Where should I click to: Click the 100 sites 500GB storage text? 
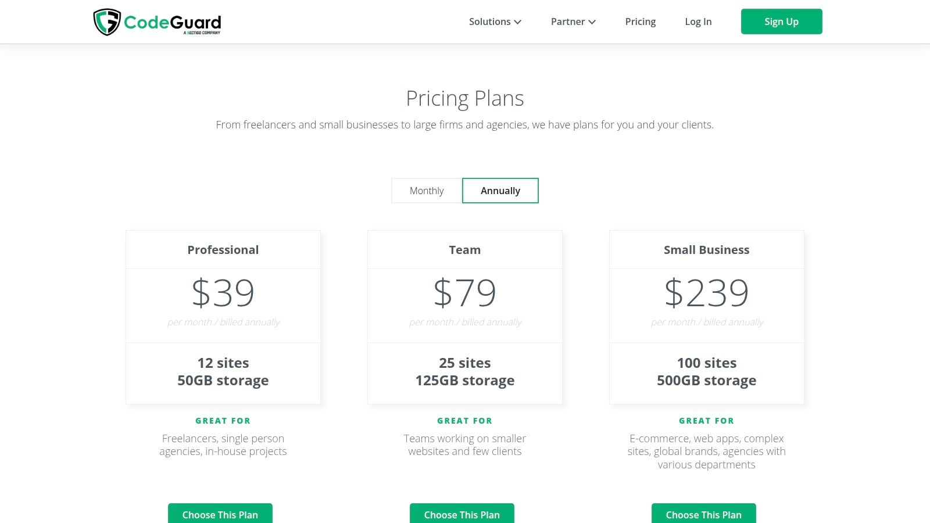707,372
